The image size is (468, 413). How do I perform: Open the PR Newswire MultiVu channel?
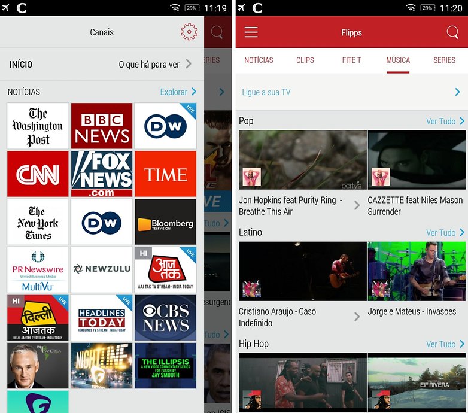pyautogui.click(x=38, y=270)
